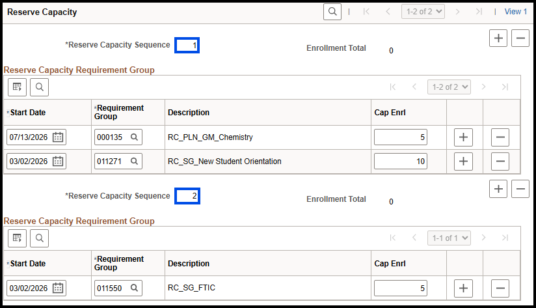Image resolution: width=536 pixels, height=308 pixels.
Task: Go to last row in Sequence 2 grid
Action: pos(505,238)
